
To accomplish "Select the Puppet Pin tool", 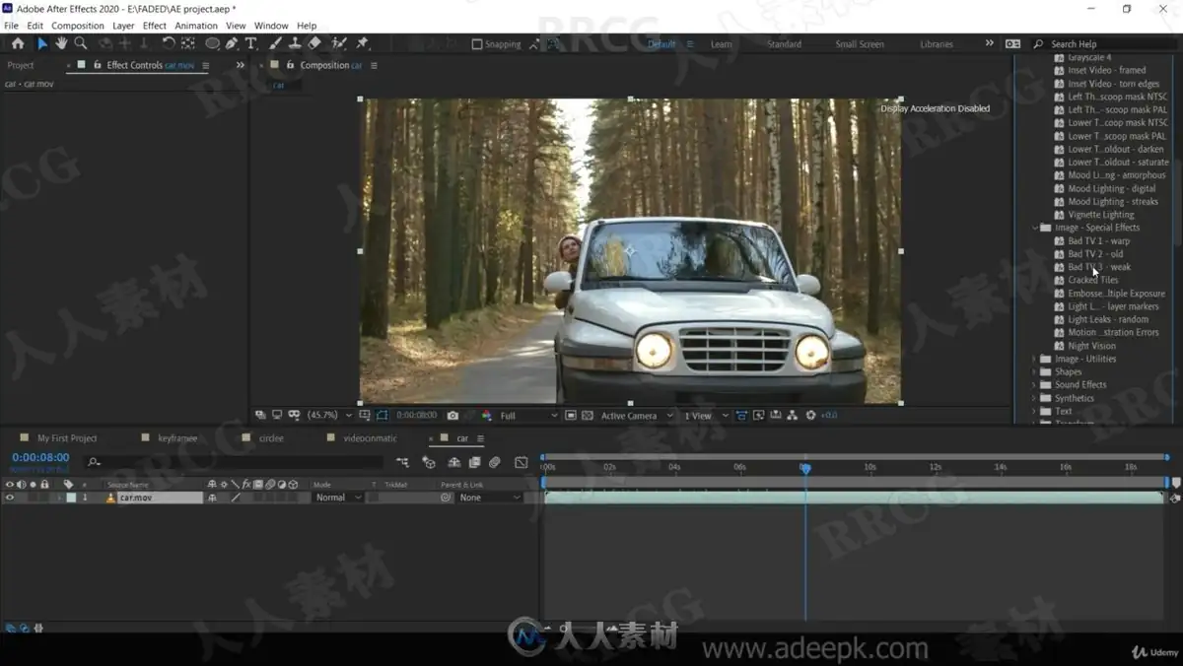I will (x=363, y=43).
